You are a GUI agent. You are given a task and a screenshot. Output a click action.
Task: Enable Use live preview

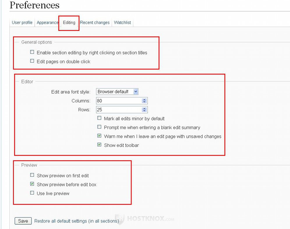point(32,193)
